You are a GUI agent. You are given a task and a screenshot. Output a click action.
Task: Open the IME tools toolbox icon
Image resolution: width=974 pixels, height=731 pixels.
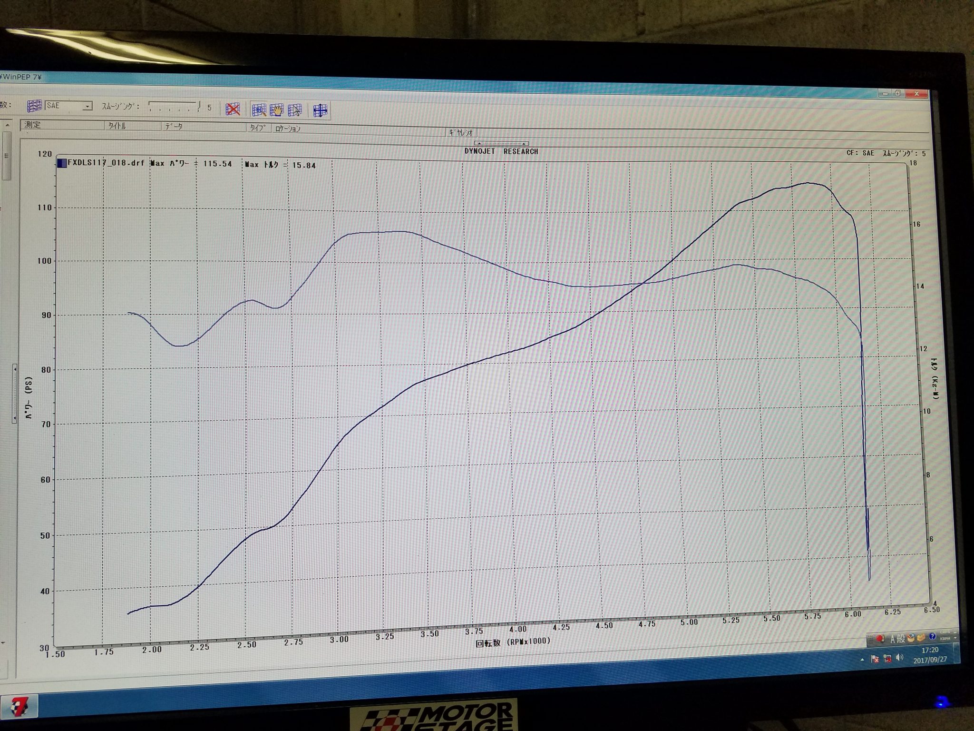[x=921, y=637]
